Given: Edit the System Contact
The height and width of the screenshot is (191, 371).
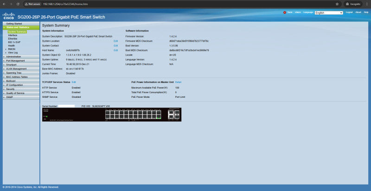Looking at the screenshot, I should click(115, 45).
